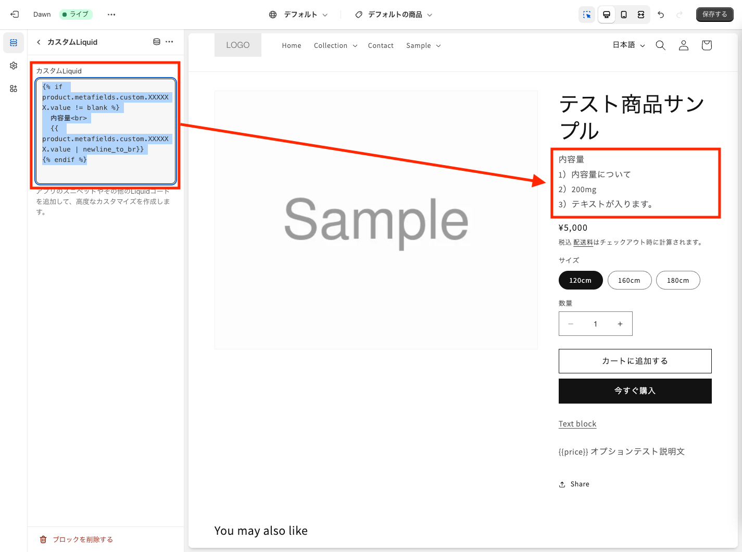Click the Share button
Image resolution: width=742 pixels, height=552 pixels.
(574, 484)
